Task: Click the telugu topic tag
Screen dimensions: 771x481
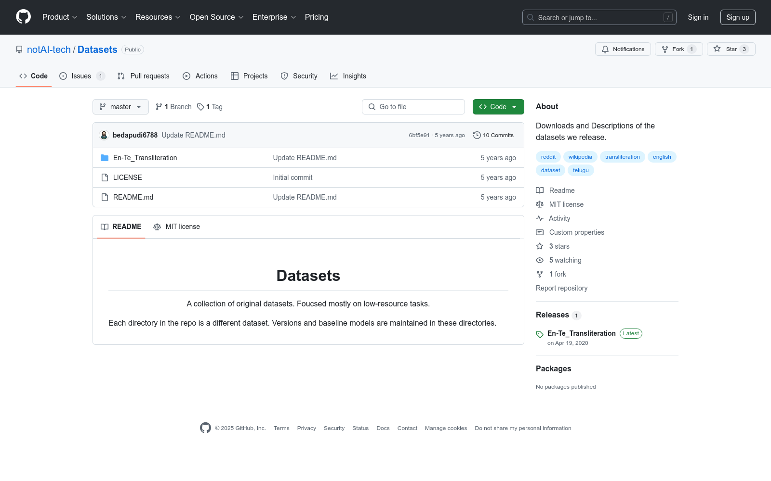Action: click(581, 170)
